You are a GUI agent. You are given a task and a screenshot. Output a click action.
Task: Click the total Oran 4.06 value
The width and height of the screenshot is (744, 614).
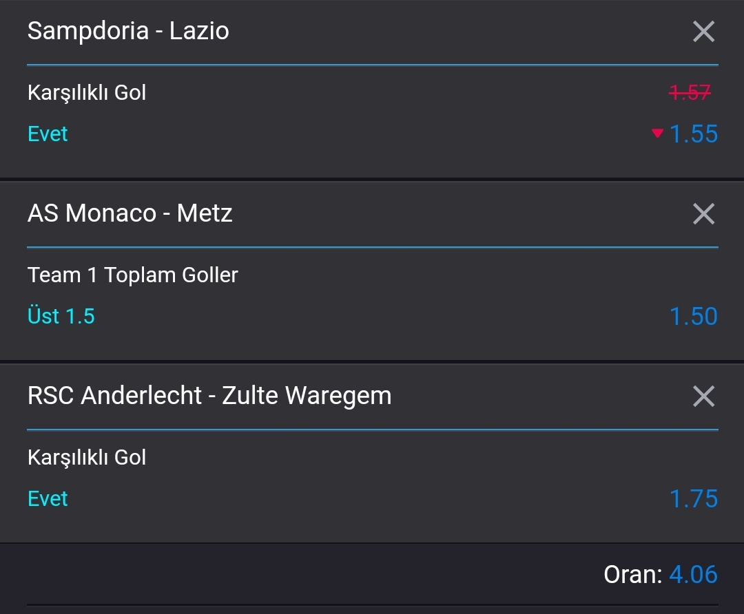[693, 575]
